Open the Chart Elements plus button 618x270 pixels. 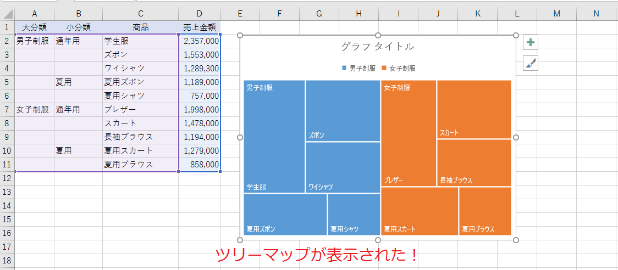[531, 42]
